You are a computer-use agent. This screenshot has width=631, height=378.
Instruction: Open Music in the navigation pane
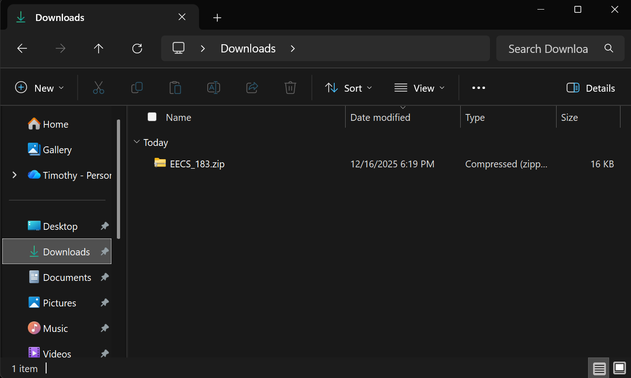(x=48, y=328)
